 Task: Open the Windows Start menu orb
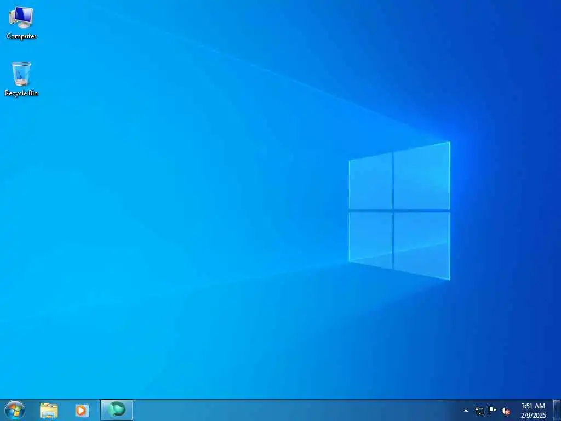tap(15, 410)
